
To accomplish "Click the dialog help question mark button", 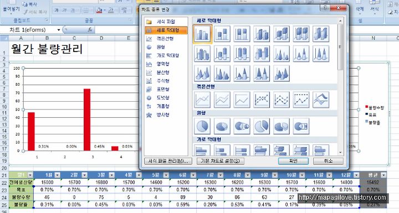I will [x=325, y=8].
